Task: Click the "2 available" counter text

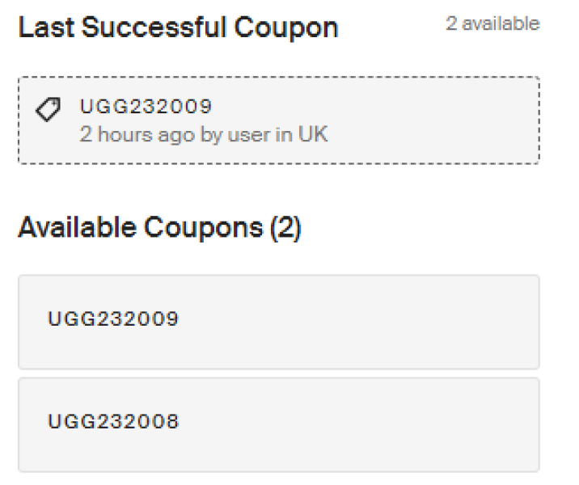Action: (x=492, y=24)
